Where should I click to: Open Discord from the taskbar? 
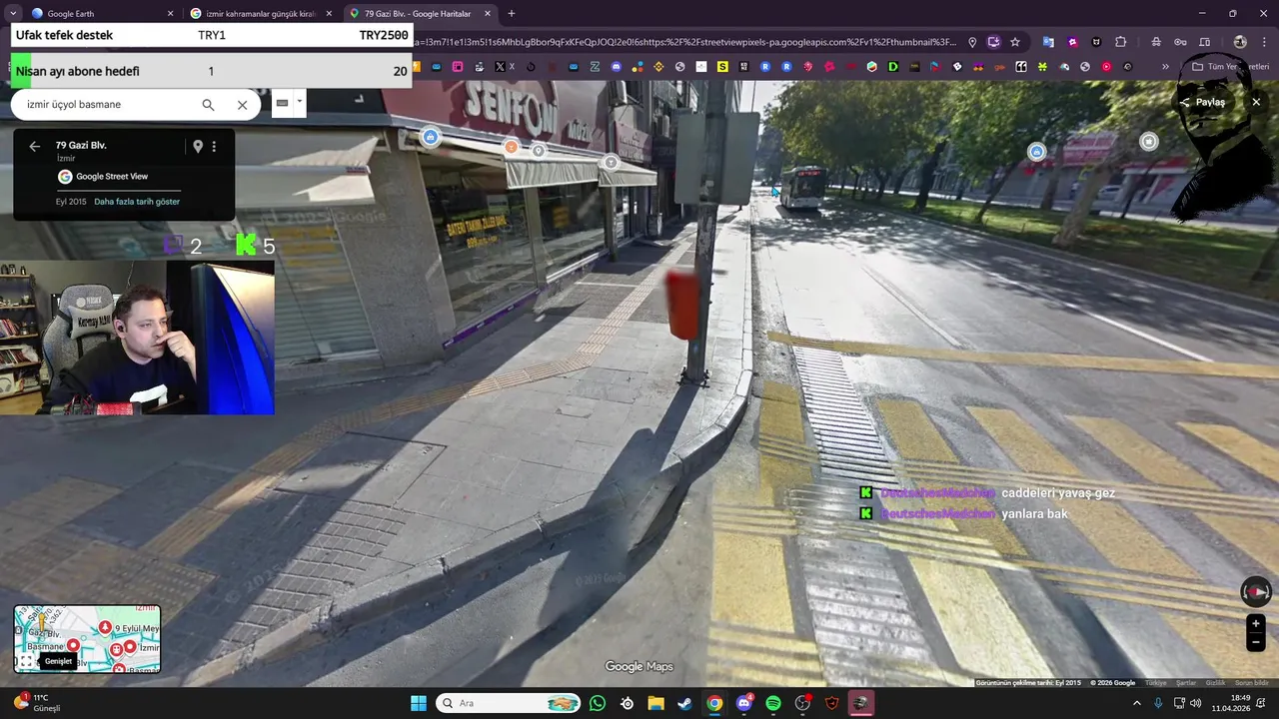point(743,703)
